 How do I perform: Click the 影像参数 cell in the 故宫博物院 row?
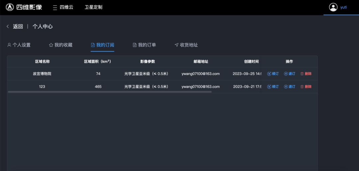click(147, 74)
